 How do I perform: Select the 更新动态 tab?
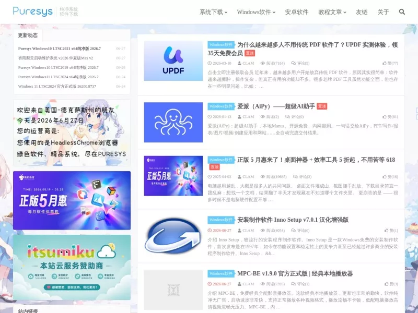pos(28,35)
